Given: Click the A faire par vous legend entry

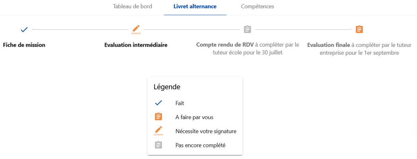Looking at the screenshot, I should (194, 117).
